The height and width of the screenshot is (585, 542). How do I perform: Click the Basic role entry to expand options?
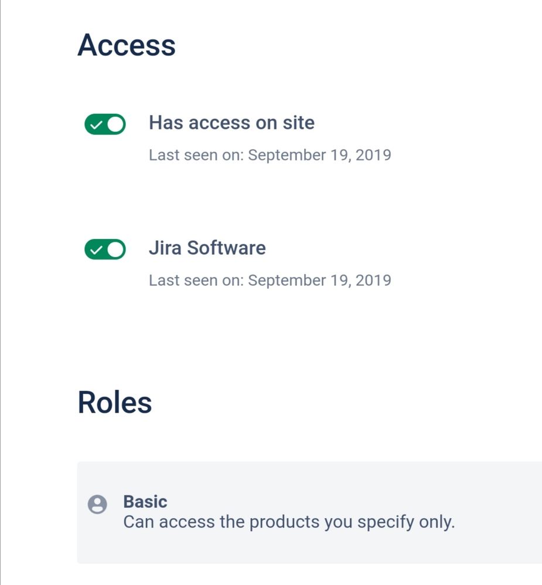coord(145,501)
